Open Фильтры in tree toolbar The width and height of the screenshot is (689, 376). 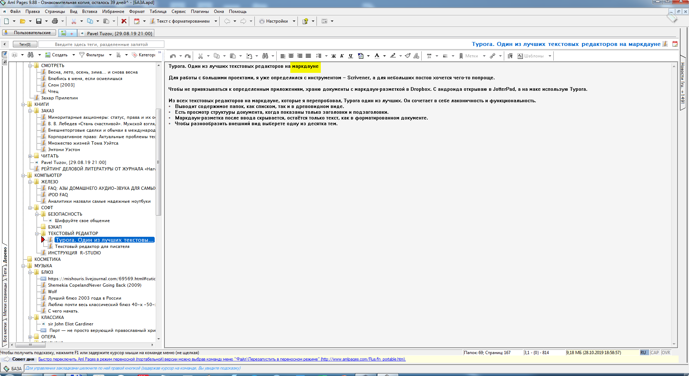coord(92,55)
